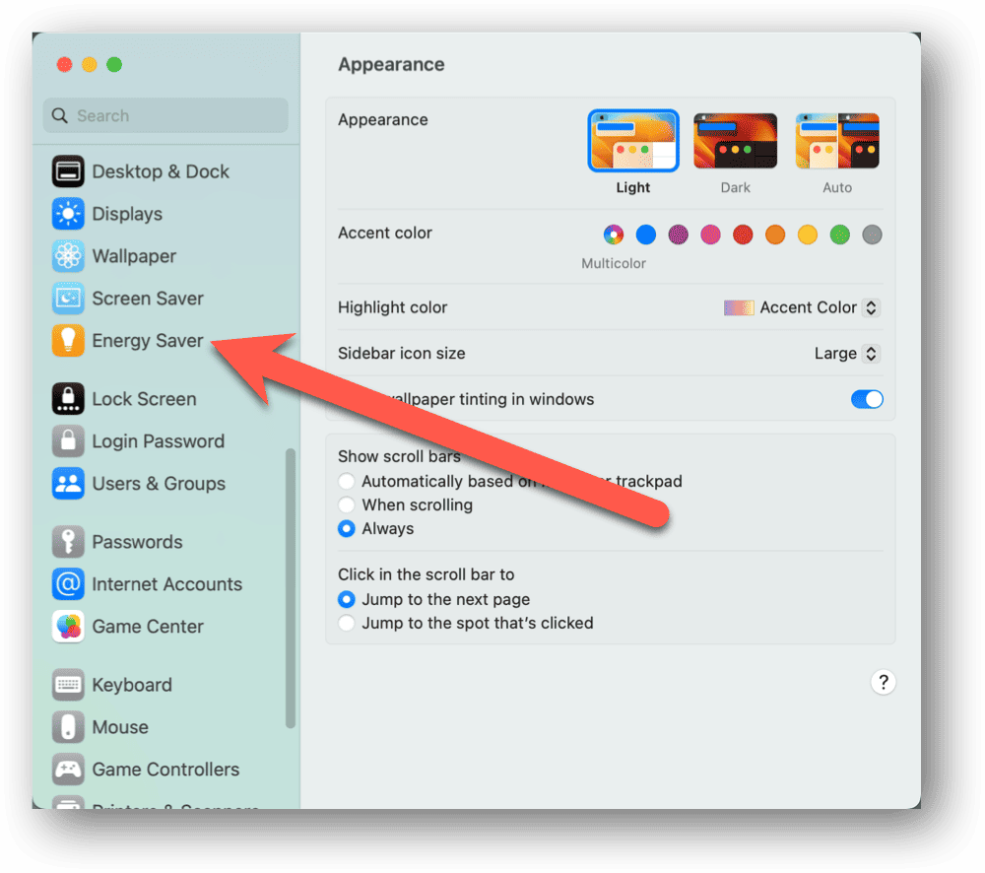Click the Login Password padlock icon
This screenshot has width=985, height=873.
pos(68,440)
